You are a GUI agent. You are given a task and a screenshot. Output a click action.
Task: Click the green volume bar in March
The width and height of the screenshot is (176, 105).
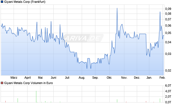coord(18,100)
